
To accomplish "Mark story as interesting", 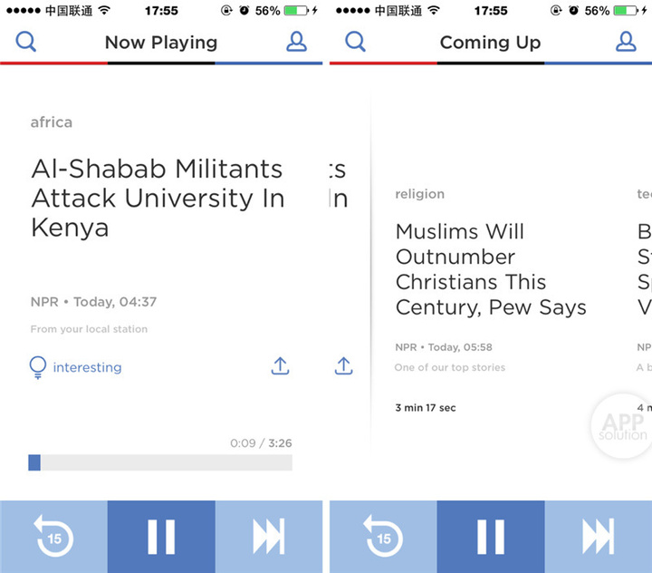I will 87,367.
